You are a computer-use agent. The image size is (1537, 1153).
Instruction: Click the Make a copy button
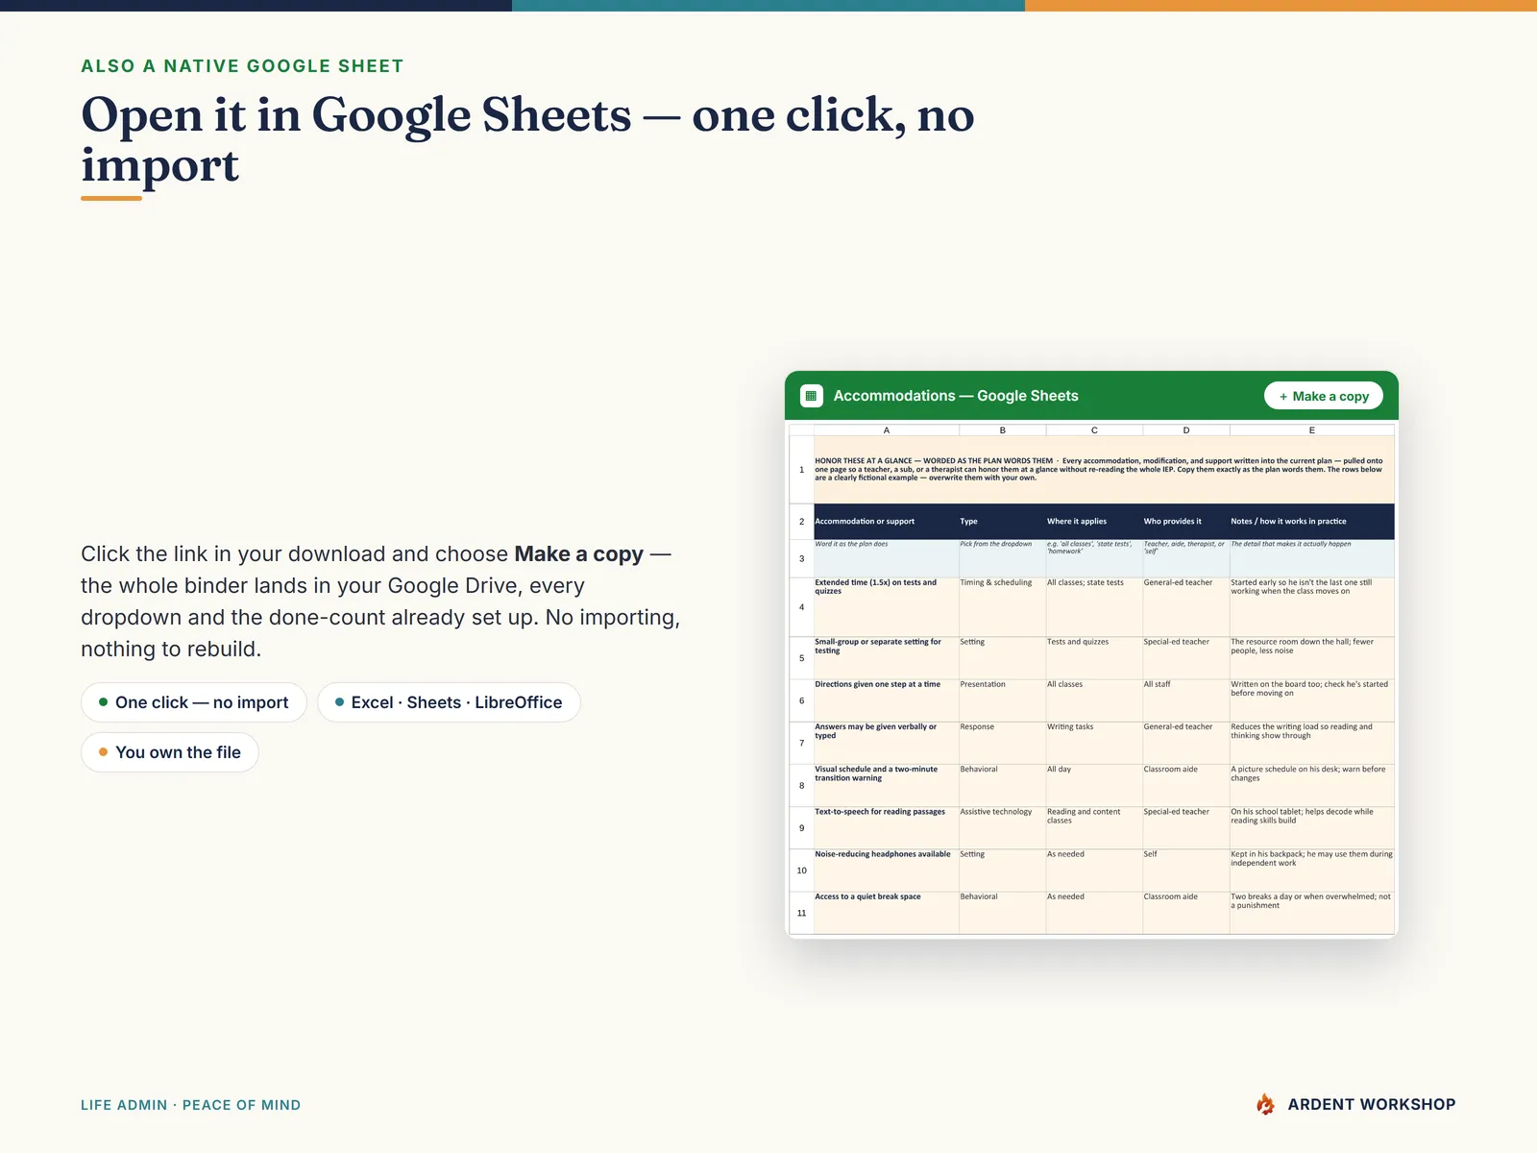1324,396
